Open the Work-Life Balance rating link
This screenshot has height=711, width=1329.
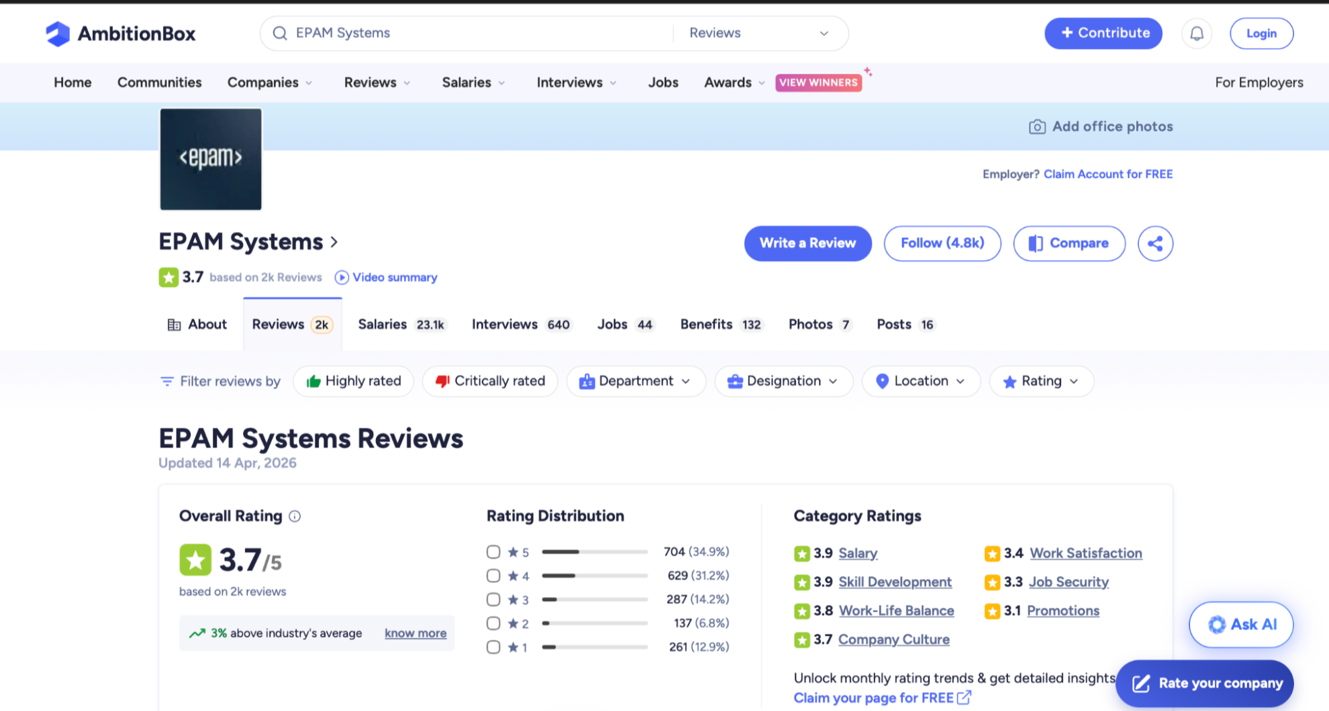pos(896,611)
